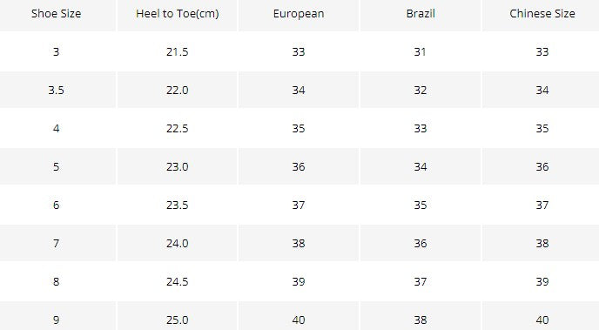Click the Chinese Size column header
The height and width of the screenshot is (330, 599).
(542, 14)
